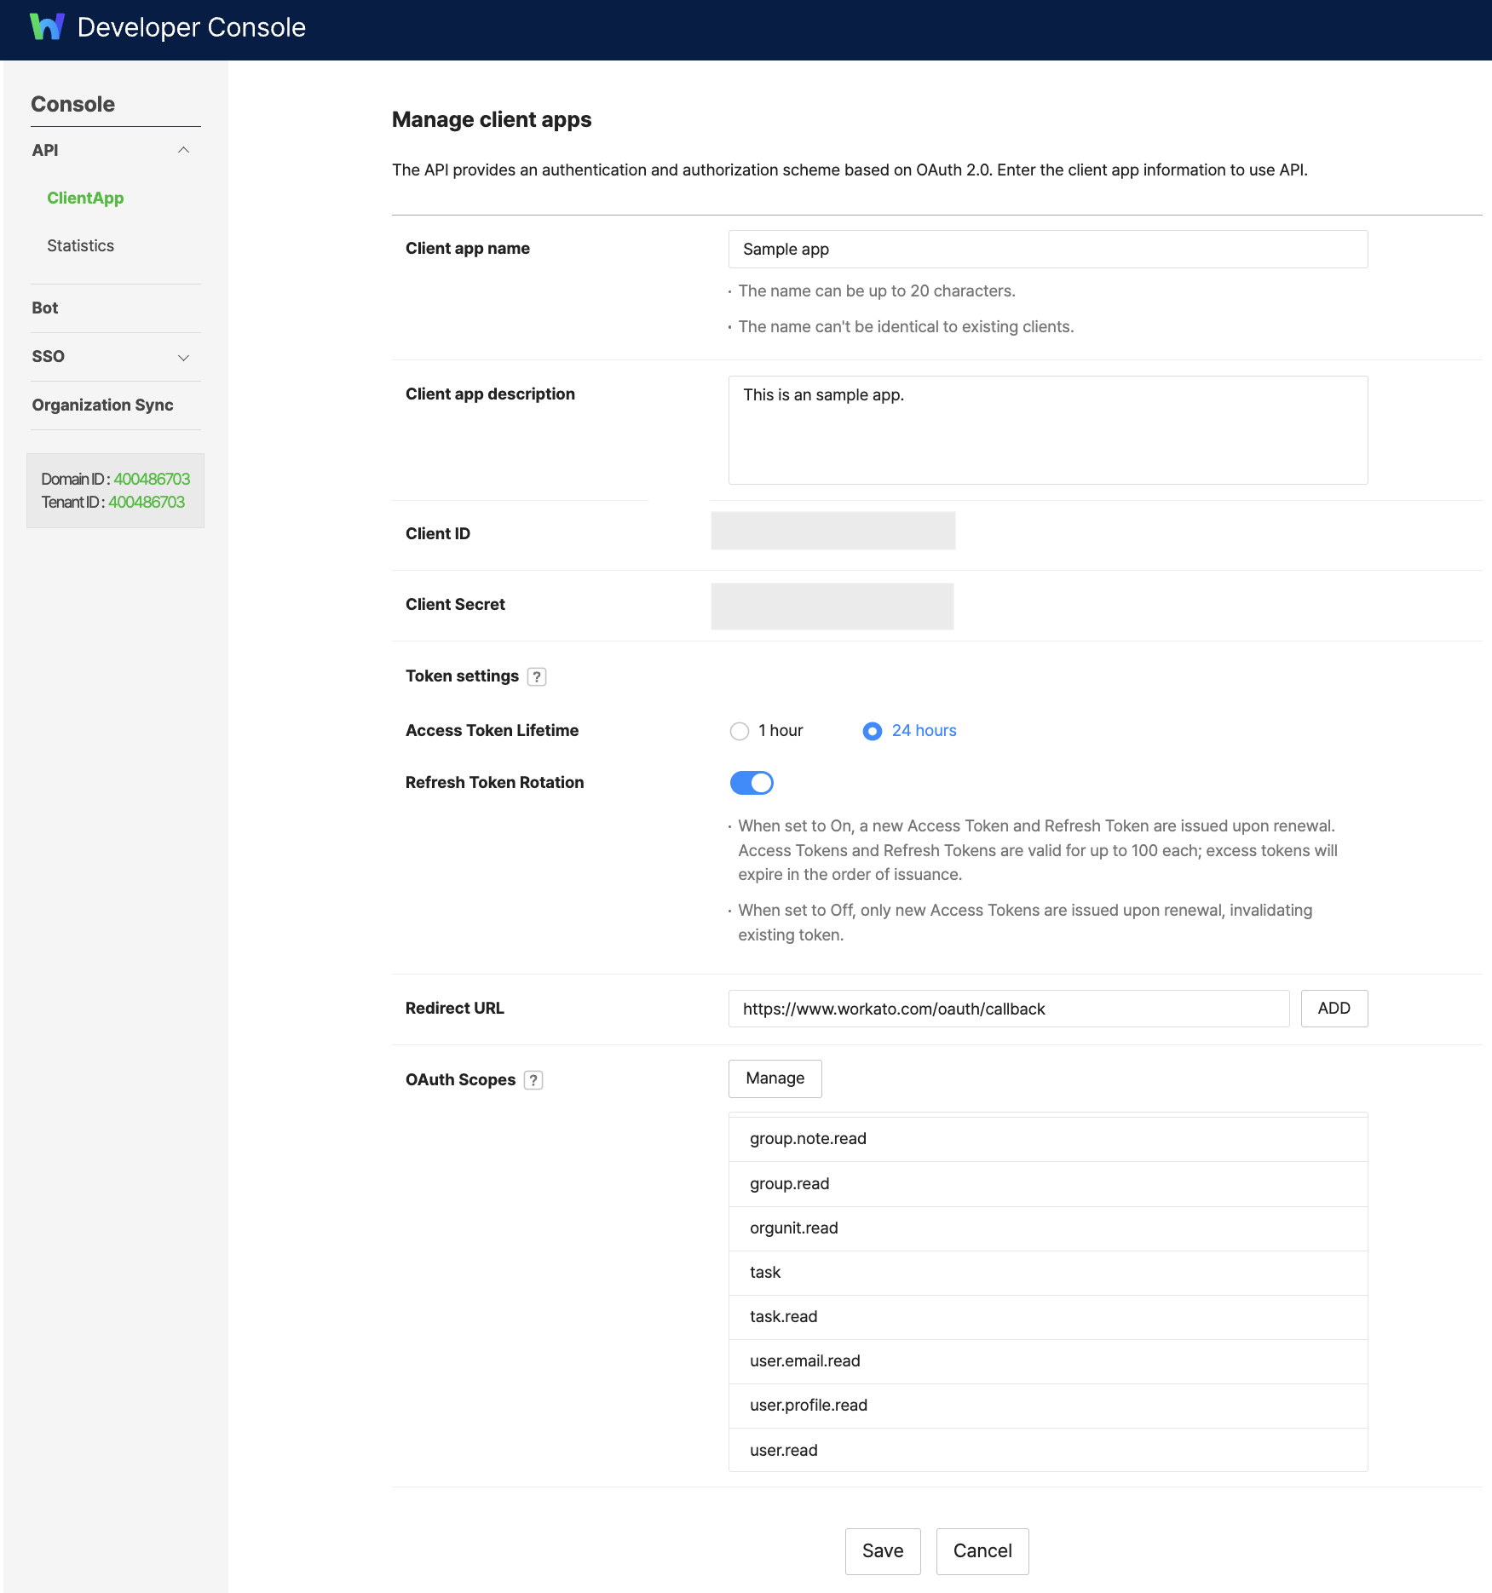Open Manage for OAuth Scopes
Image resolution: width=1492 pixels, height=1593 pixels.
coord(774,1078)
